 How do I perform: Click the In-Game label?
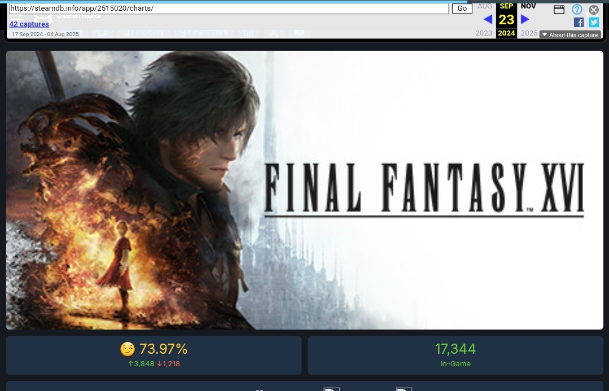click(455, 364)
